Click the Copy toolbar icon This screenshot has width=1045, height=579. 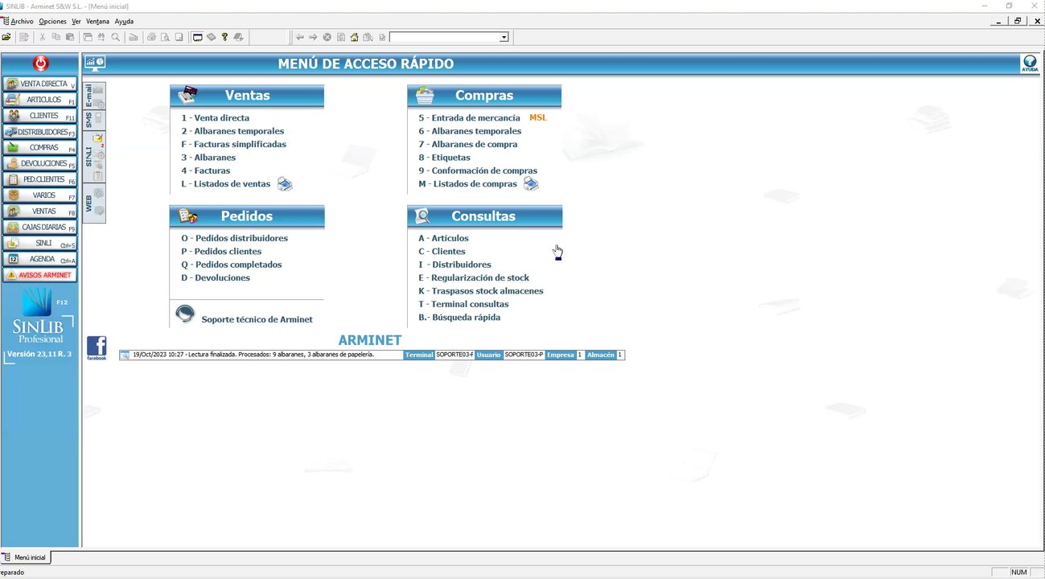(x=56, y=37)
